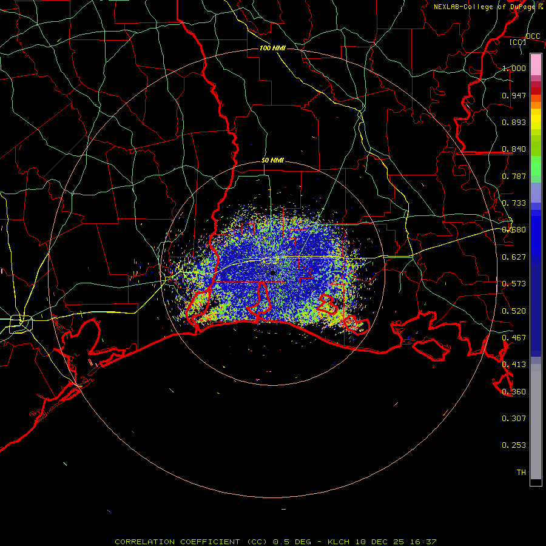The height and width of the screenshot is (546, 546).
Task: Click the black radar site dot at center
Action: point(273,273)
